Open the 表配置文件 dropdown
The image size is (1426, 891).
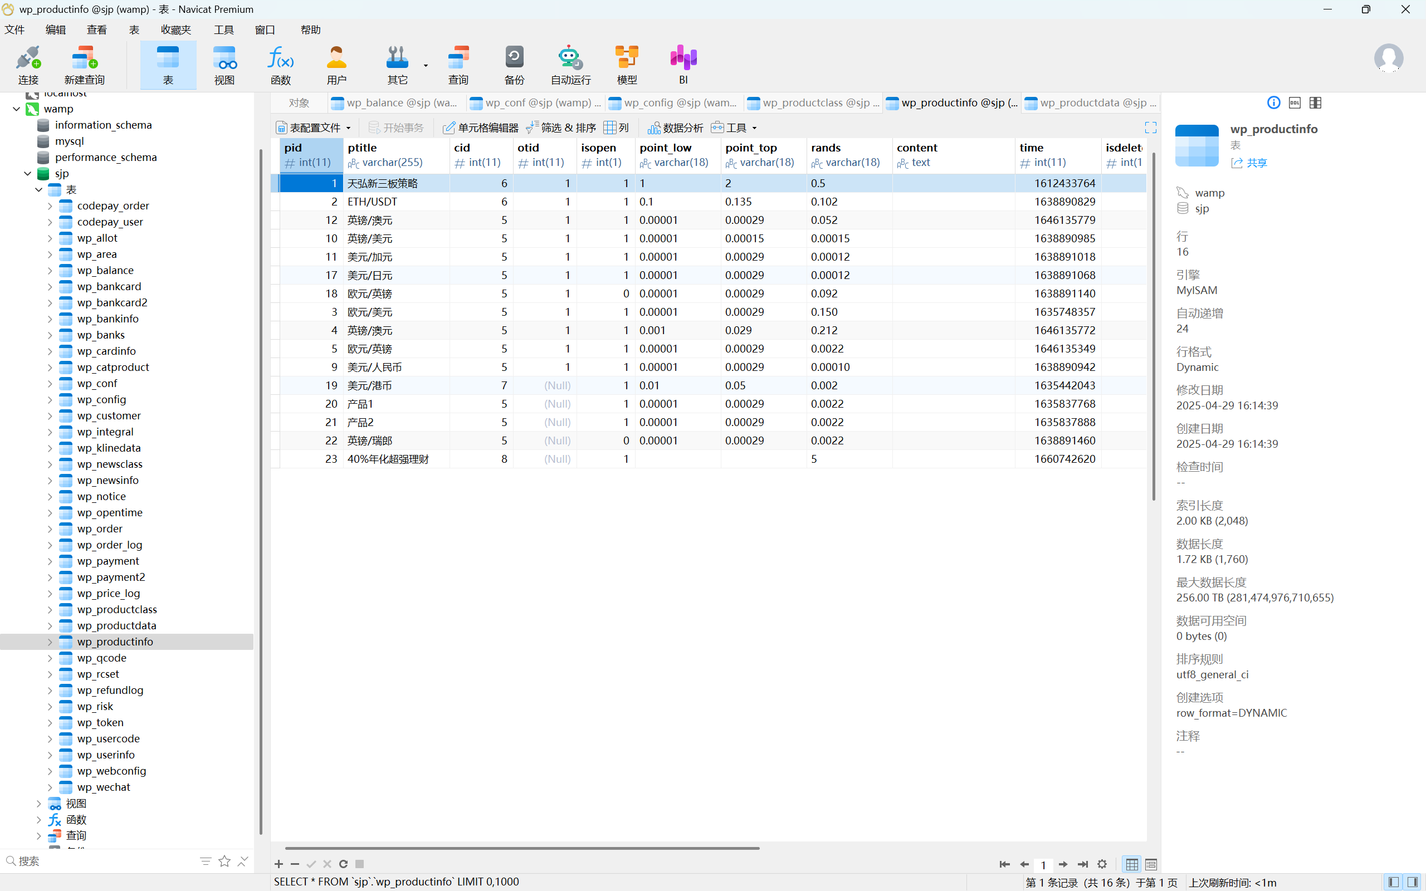314,128
